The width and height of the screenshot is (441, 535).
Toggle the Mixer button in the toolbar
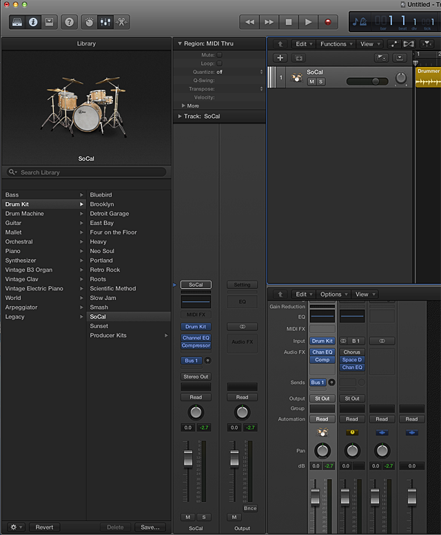tap(105, 22)
